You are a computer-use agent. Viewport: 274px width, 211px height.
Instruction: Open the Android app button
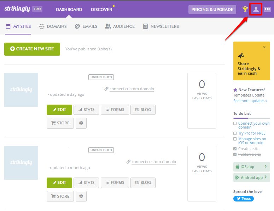click(252, 178)
